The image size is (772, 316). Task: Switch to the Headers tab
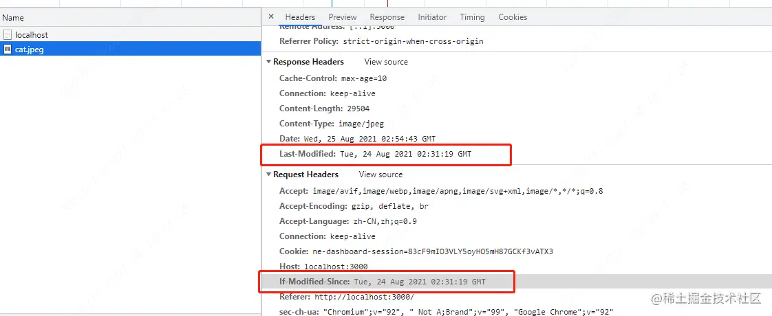click(300, 16)
